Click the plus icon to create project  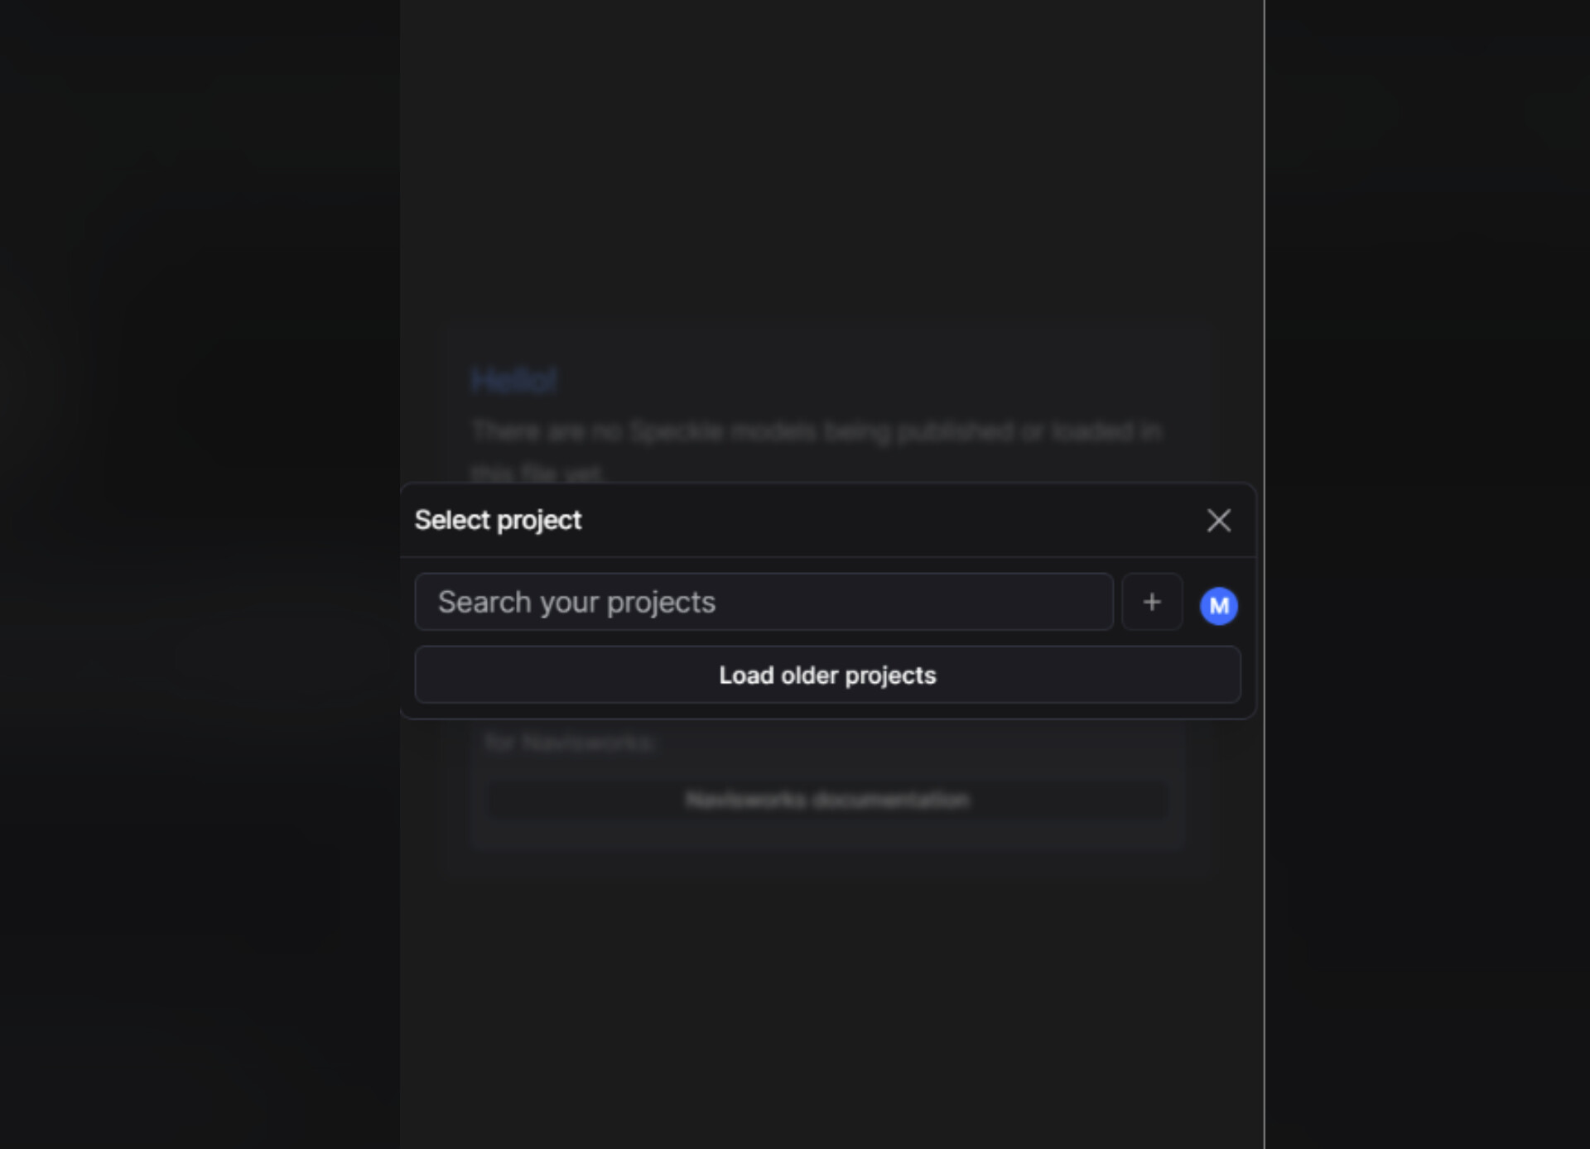point(1152,602)
